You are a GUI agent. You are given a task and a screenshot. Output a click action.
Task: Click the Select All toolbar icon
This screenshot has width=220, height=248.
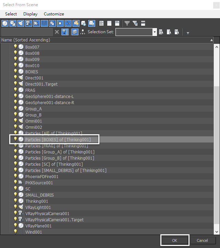101,23
